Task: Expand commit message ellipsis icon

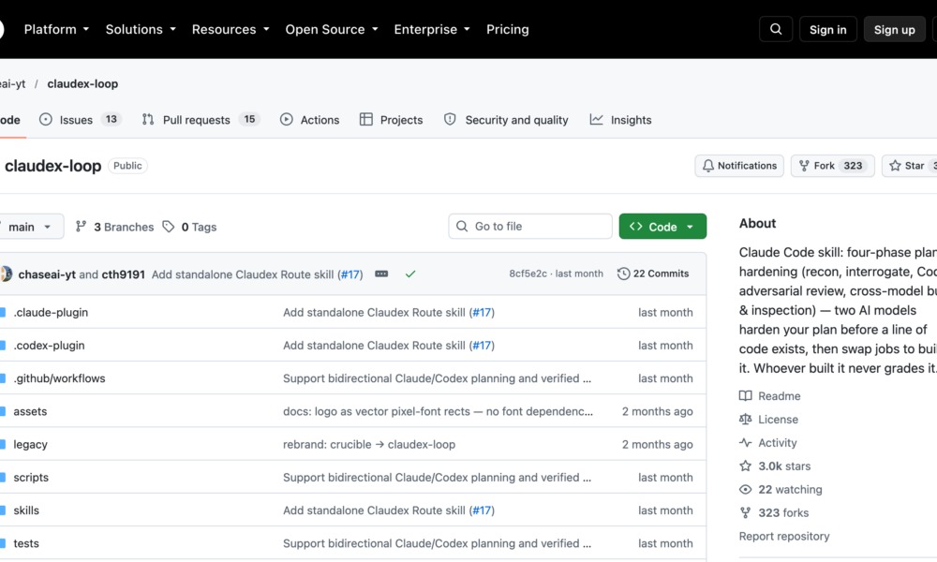Action: pyautogui.click(x=381, y=274)
